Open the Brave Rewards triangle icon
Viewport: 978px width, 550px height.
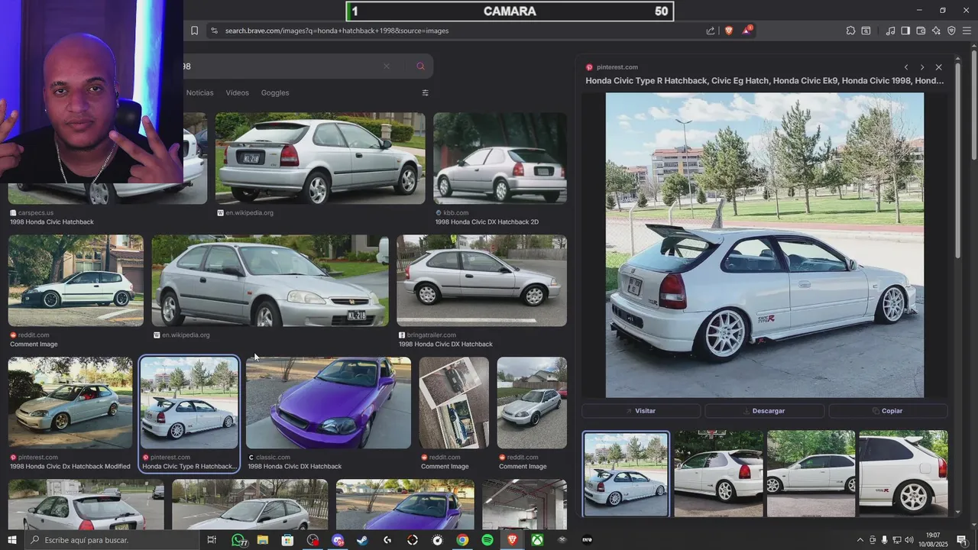[746, 31]
